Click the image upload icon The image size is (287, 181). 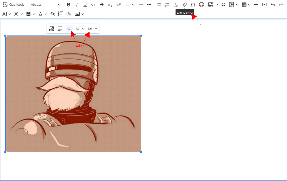click(211, 5)
